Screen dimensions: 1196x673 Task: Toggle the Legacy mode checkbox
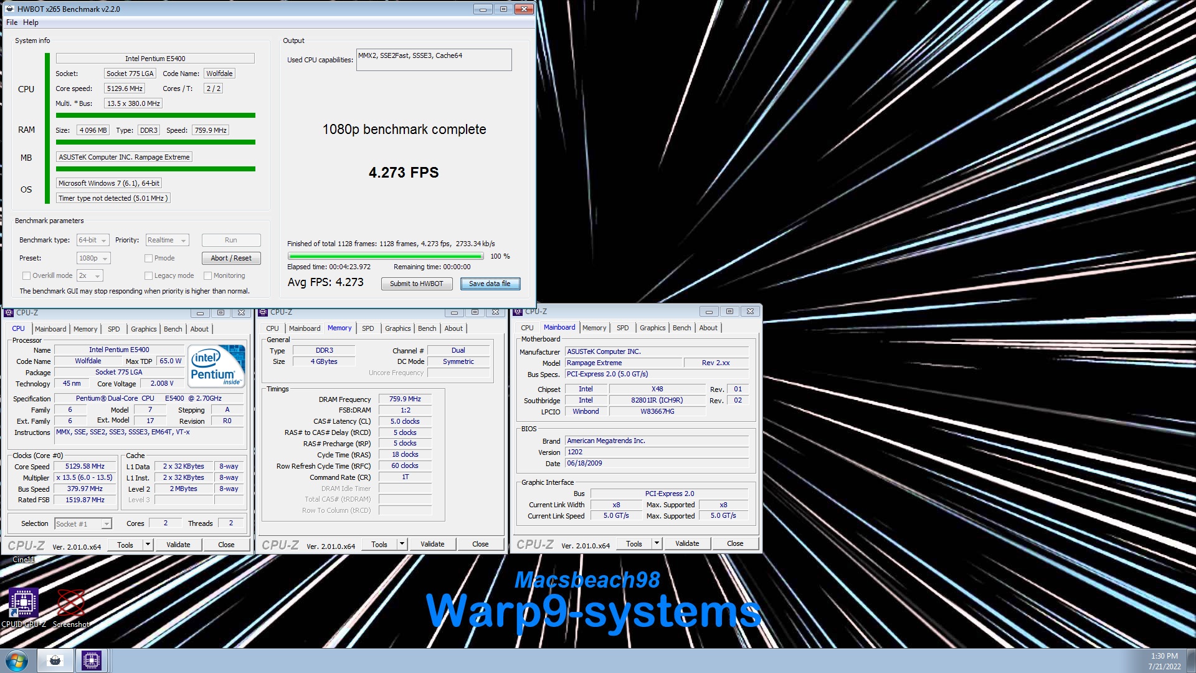(148, 275)
